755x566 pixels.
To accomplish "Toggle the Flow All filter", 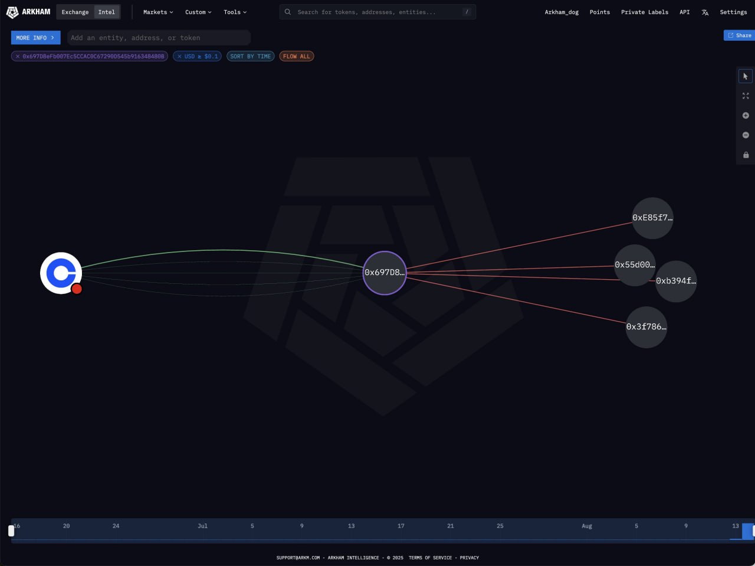I will pyautogui.click(x=296, y=57).
